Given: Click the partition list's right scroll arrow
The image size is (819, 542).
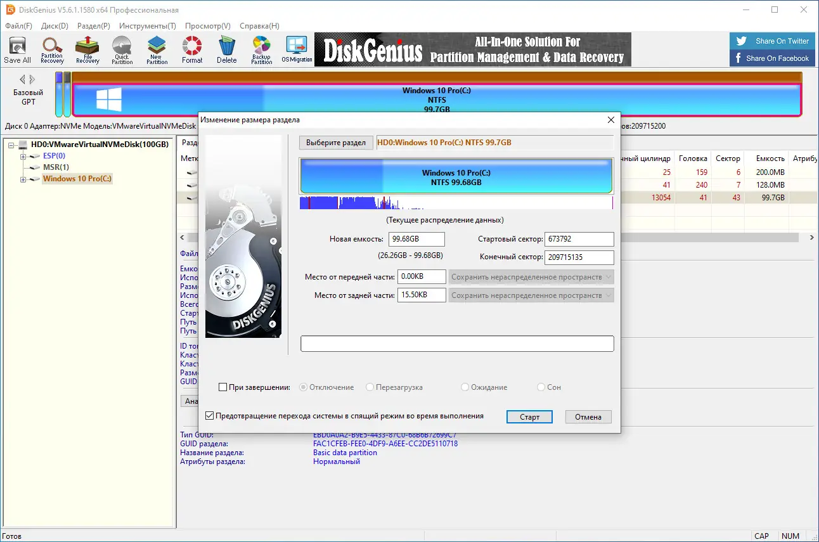Looking at the screenshot, I should click(x=811, y=238).
